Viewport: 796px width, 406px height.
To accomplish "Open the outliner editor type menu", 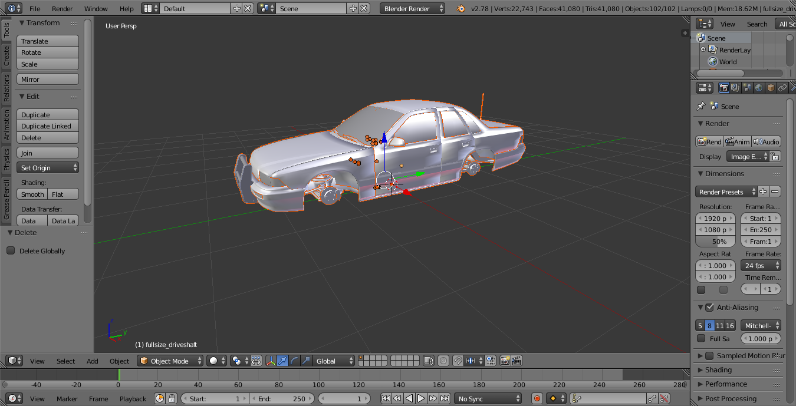I will [x=705, y=24].
